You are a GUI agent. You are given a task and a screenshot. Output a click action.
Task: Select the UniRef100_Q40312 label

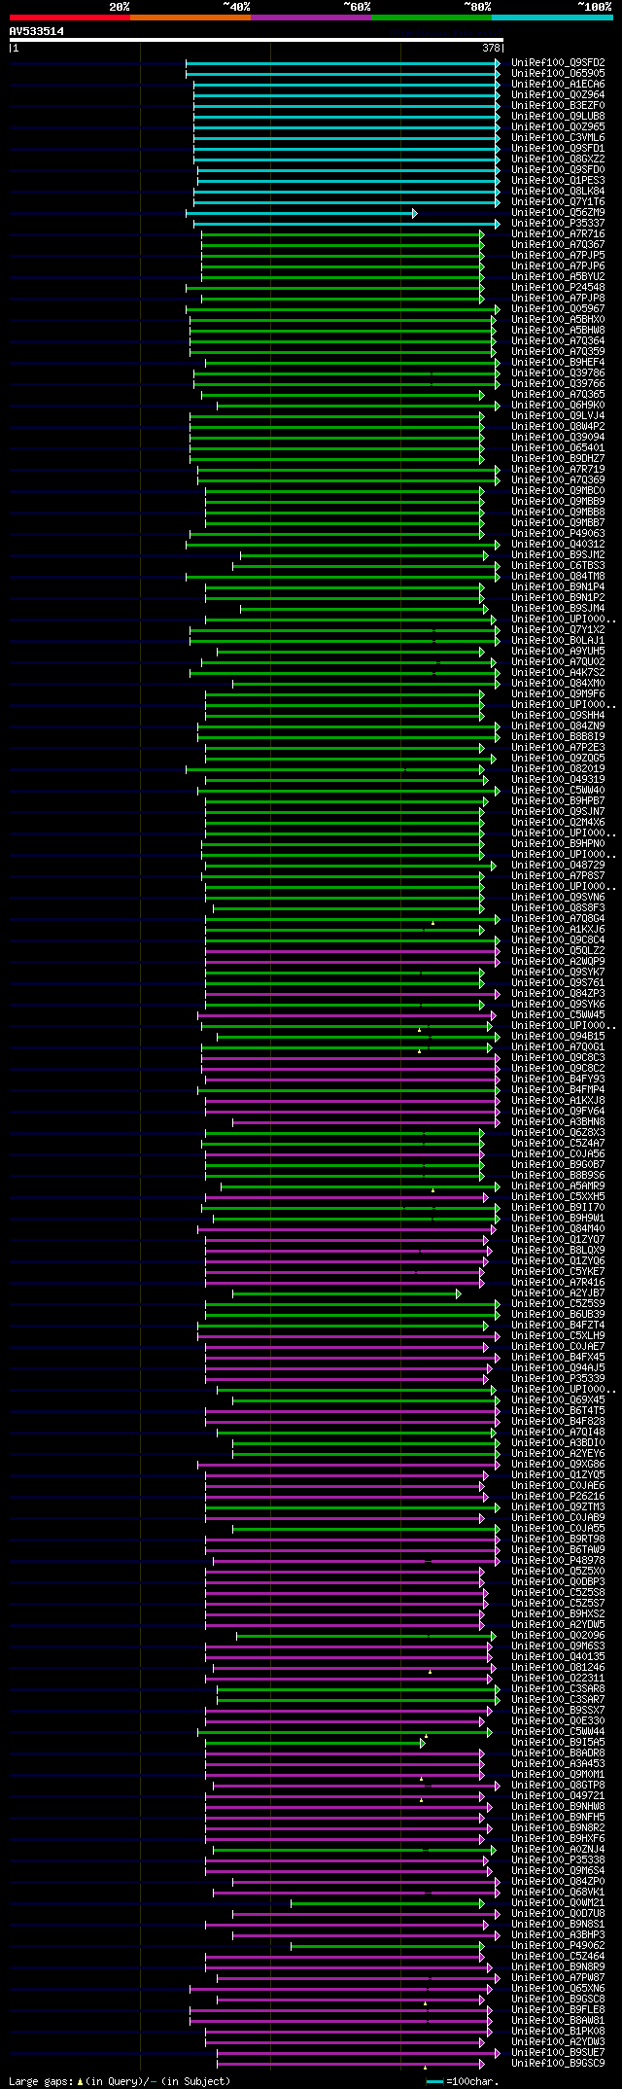point(558,545)
